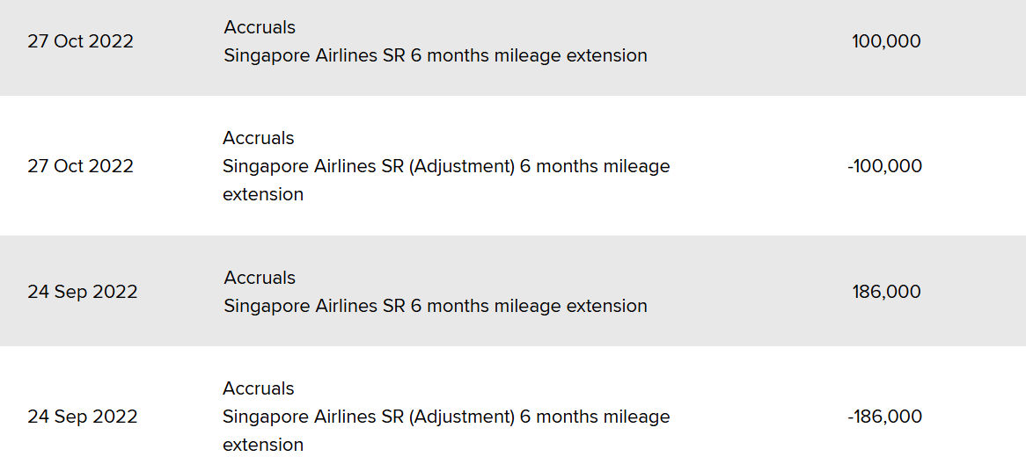Viewport: 1026px width, 464px height.
Task: Select the Accruals label in the 186,000 row
Action: point(260,278)
